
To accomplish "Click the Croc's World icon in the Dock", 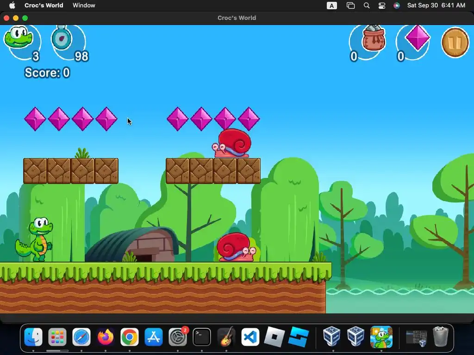I will click(381, 337).
